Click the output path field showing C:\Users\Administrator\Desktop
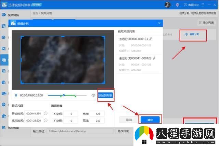Viewport: 219px width, 146px height. tap(80, 131)
